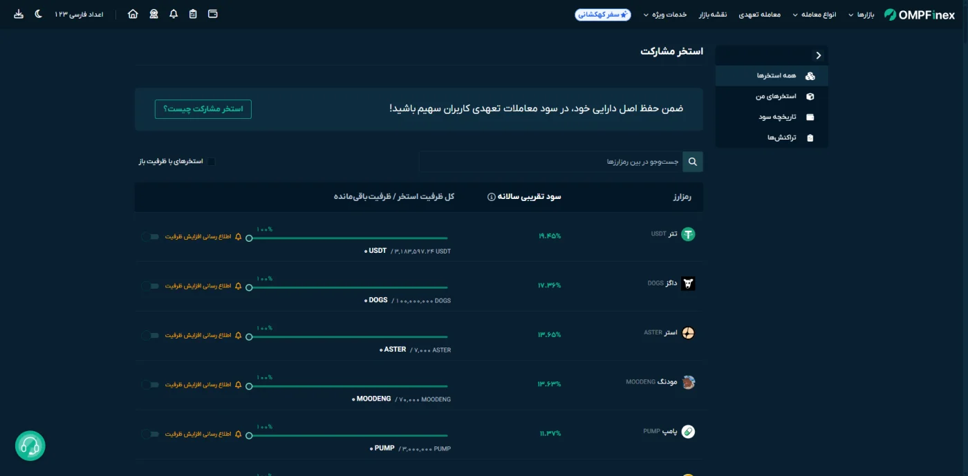Click the bell icon in PUMP row
This screenshot has height=476, width=968.
click(239, 435)
